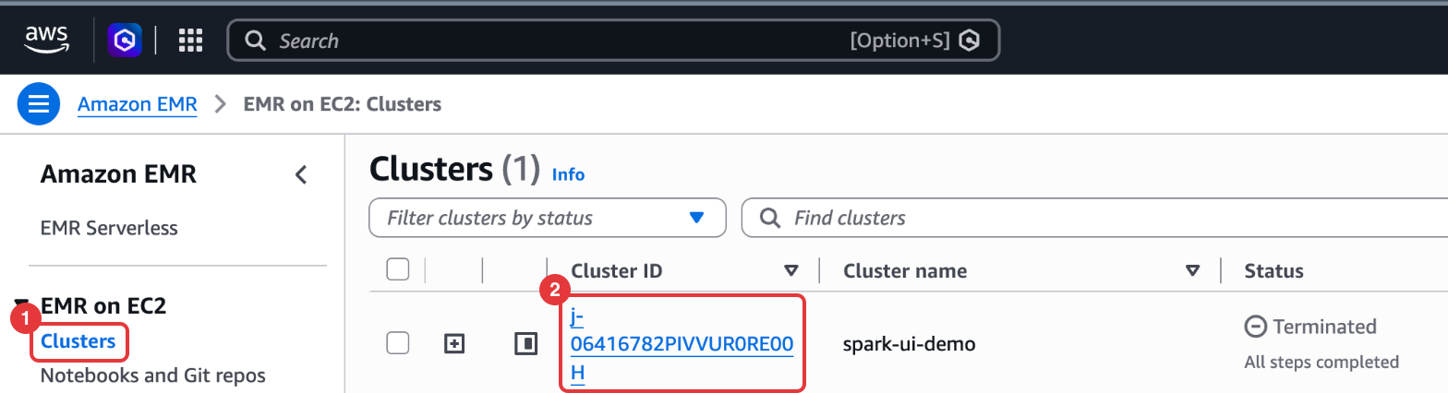Screen dimensions: 1448x393
Task: Click the magnifier icon in Find clusters
Action: (768, 218)
